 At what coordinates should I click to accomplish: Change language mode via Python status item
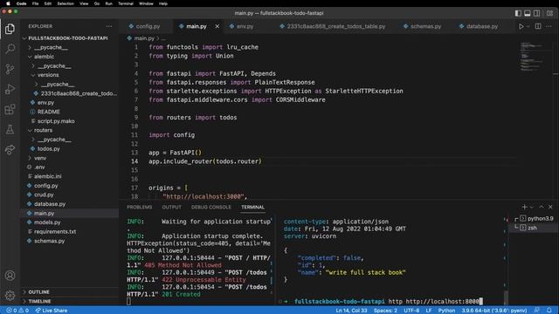446,311
